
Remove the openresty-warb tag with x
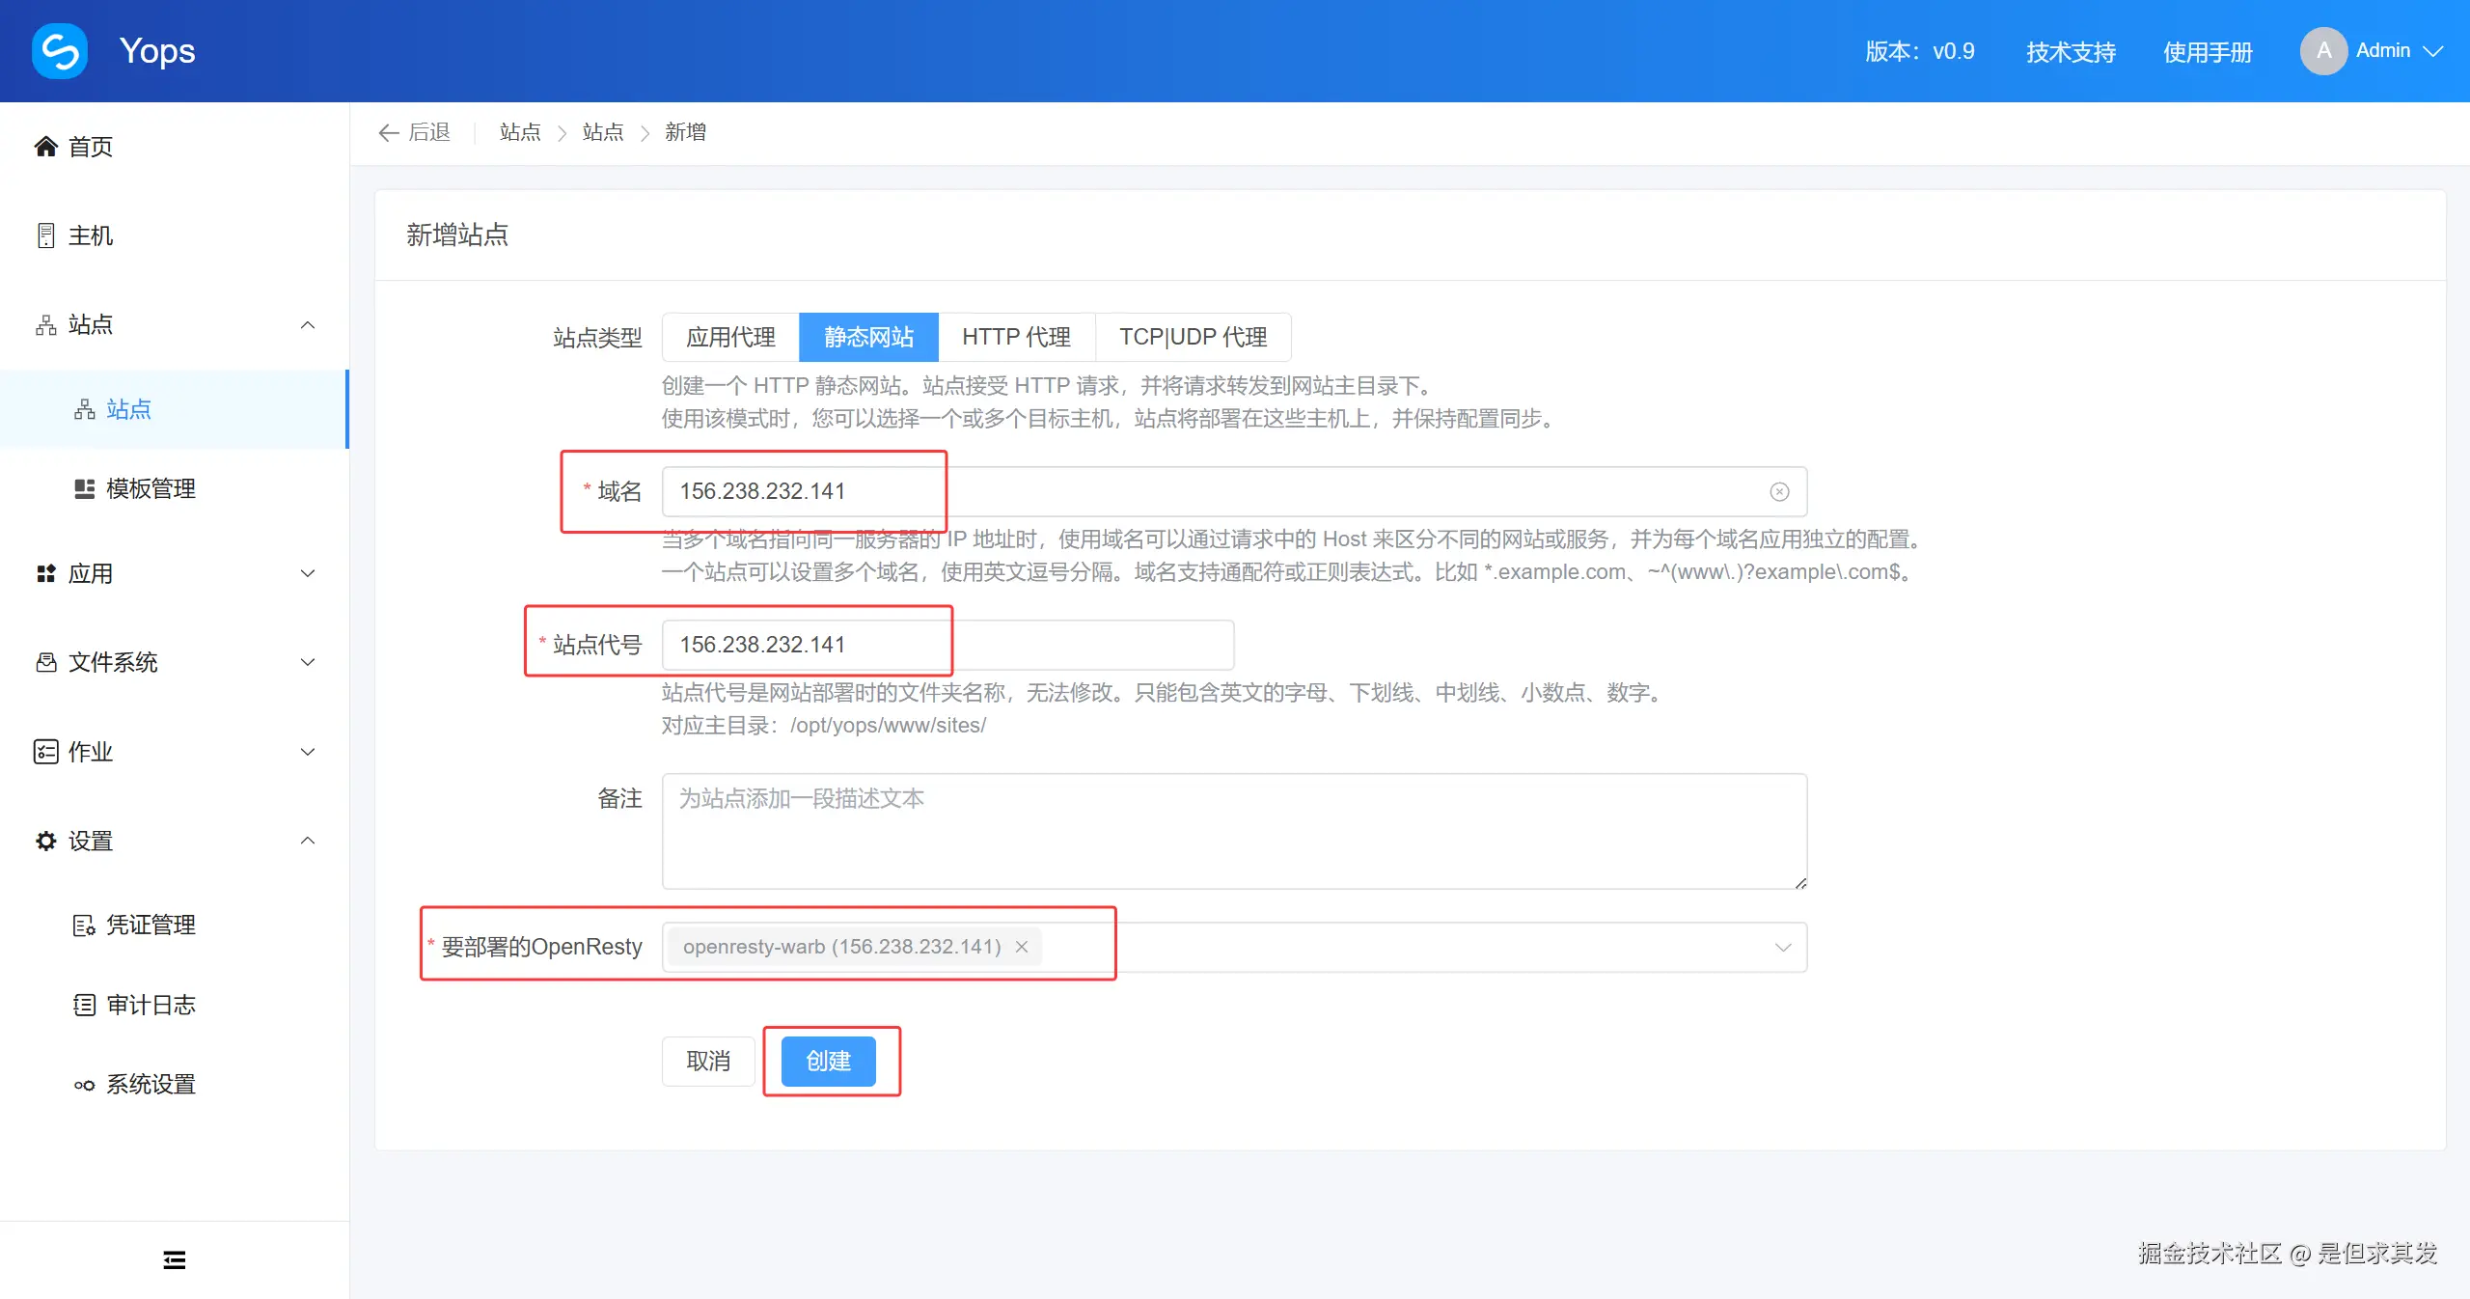[x=1022, y=947]
